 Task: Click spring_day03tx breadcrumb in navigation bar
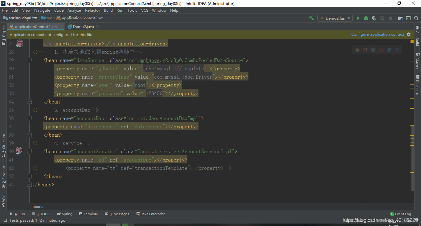[x=20, y=18]
